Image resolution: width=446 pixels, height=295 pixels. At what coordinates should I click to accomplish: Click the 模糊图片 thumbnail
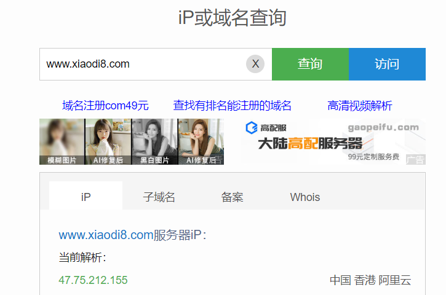point(62,141)
